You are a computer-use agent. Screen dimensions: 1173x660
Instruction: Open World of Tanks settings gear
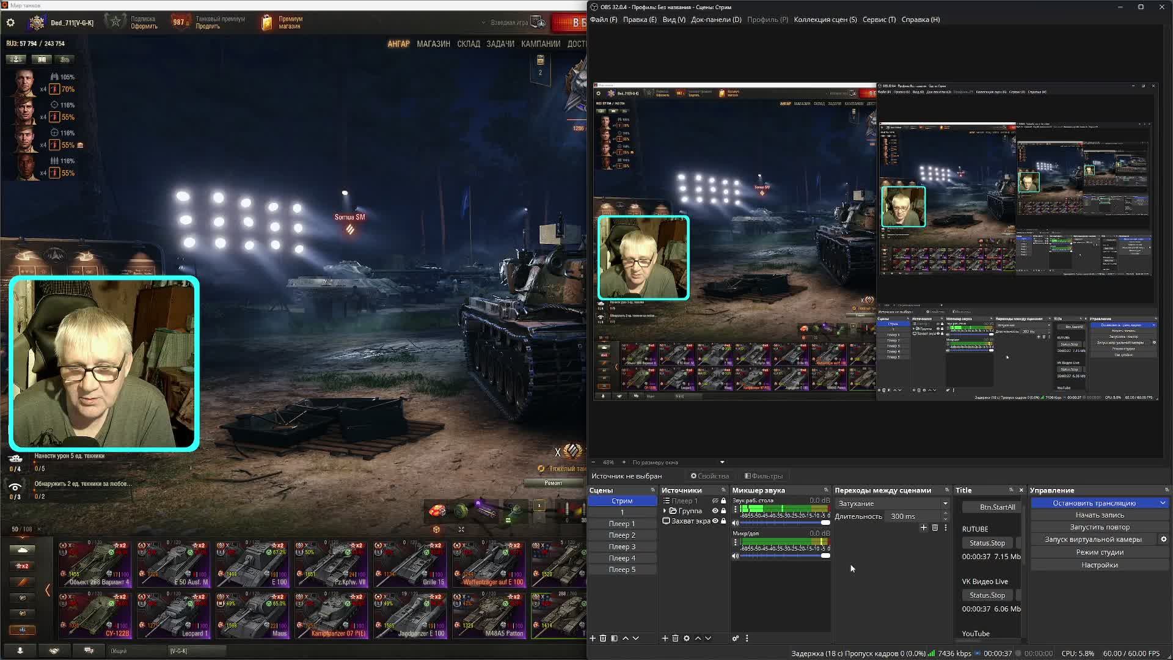10,23
